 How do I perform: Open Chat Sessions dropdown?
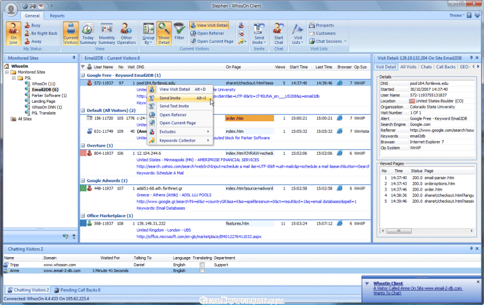328,42
